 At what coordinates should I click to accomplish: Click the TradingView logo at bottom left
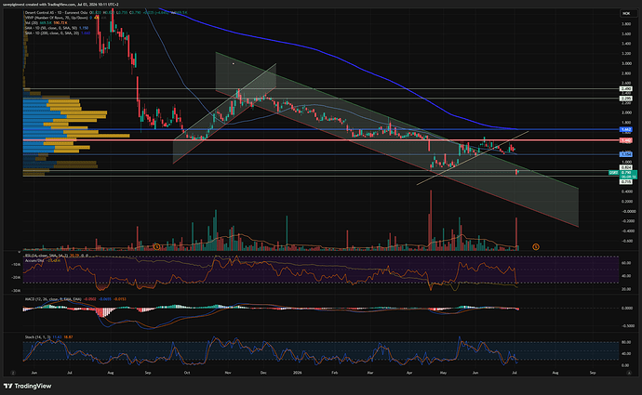27,386
